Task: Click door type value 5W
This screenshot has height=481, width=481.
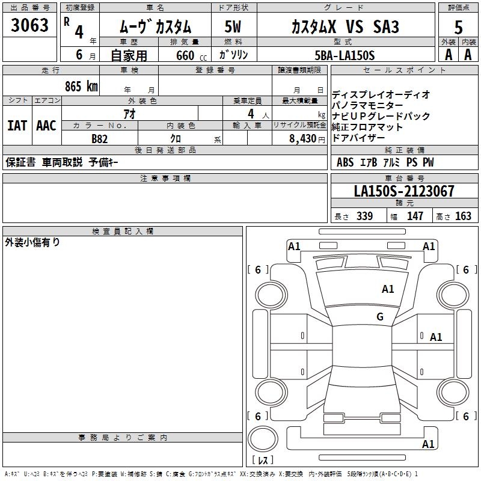Action: point(233,26)
